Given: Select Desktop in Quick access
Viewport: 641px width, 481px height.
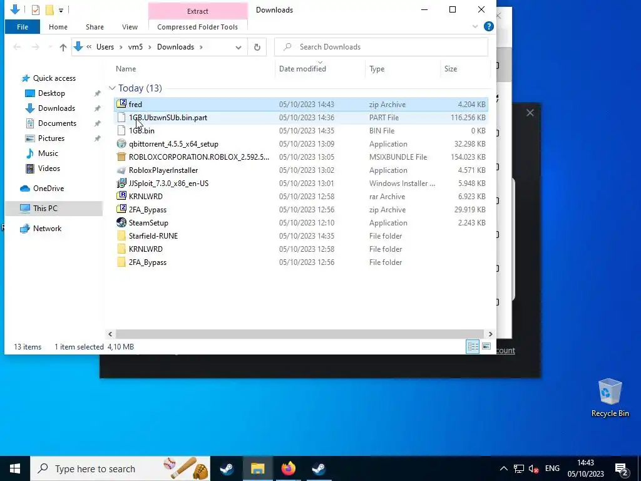Looking at the screenshot, I should 51,93.
